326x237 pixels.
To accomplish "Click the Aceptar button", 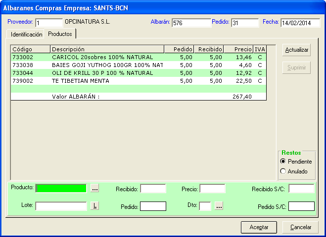I will pyautogui.click(x=259, y=227).
